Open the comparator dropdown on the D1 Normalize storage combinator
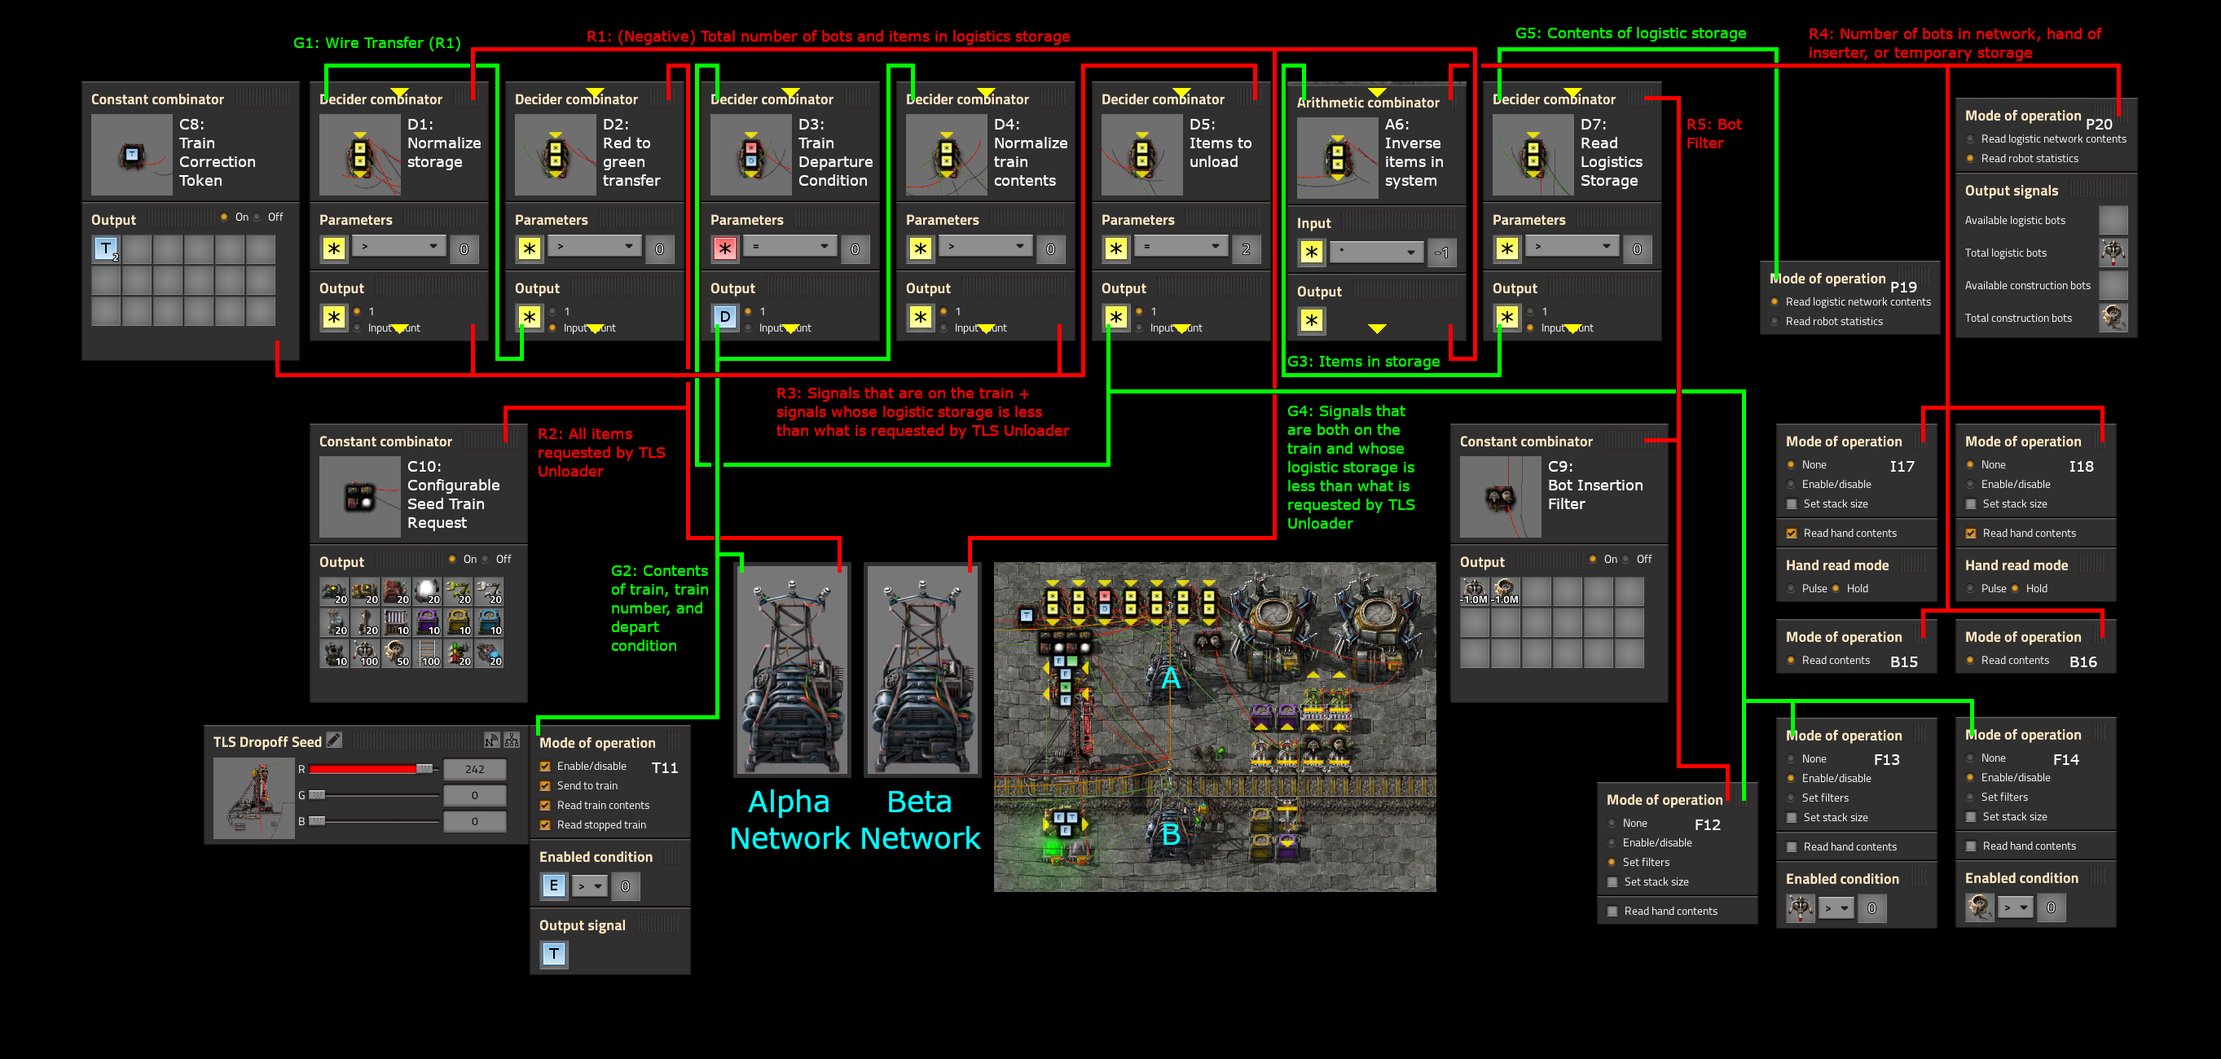The height and width of the screenshot is (1059, 2221). point(398,248)
